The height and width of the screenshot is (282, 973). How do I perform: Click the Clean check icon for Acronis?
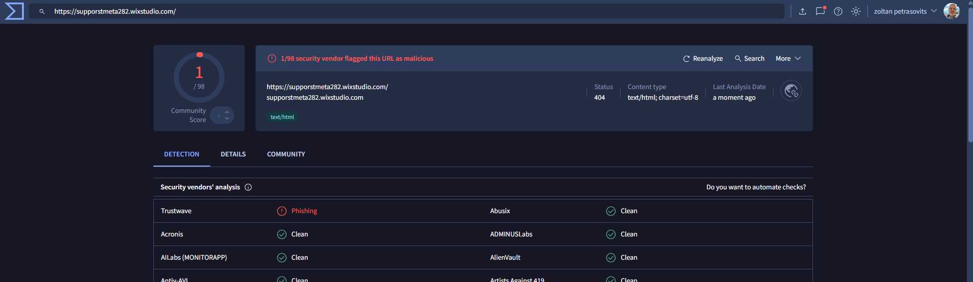click(x=282, y=234)
